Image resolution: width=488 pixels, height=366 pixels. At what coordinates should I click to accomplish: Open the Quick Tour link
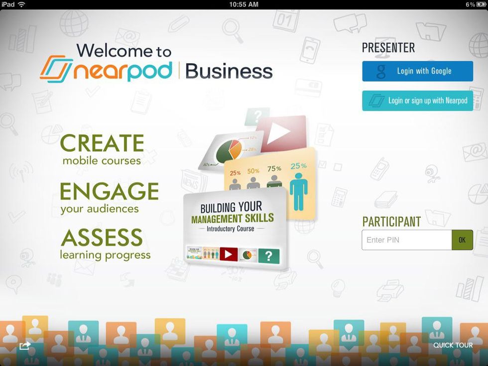tap(453, 345)
